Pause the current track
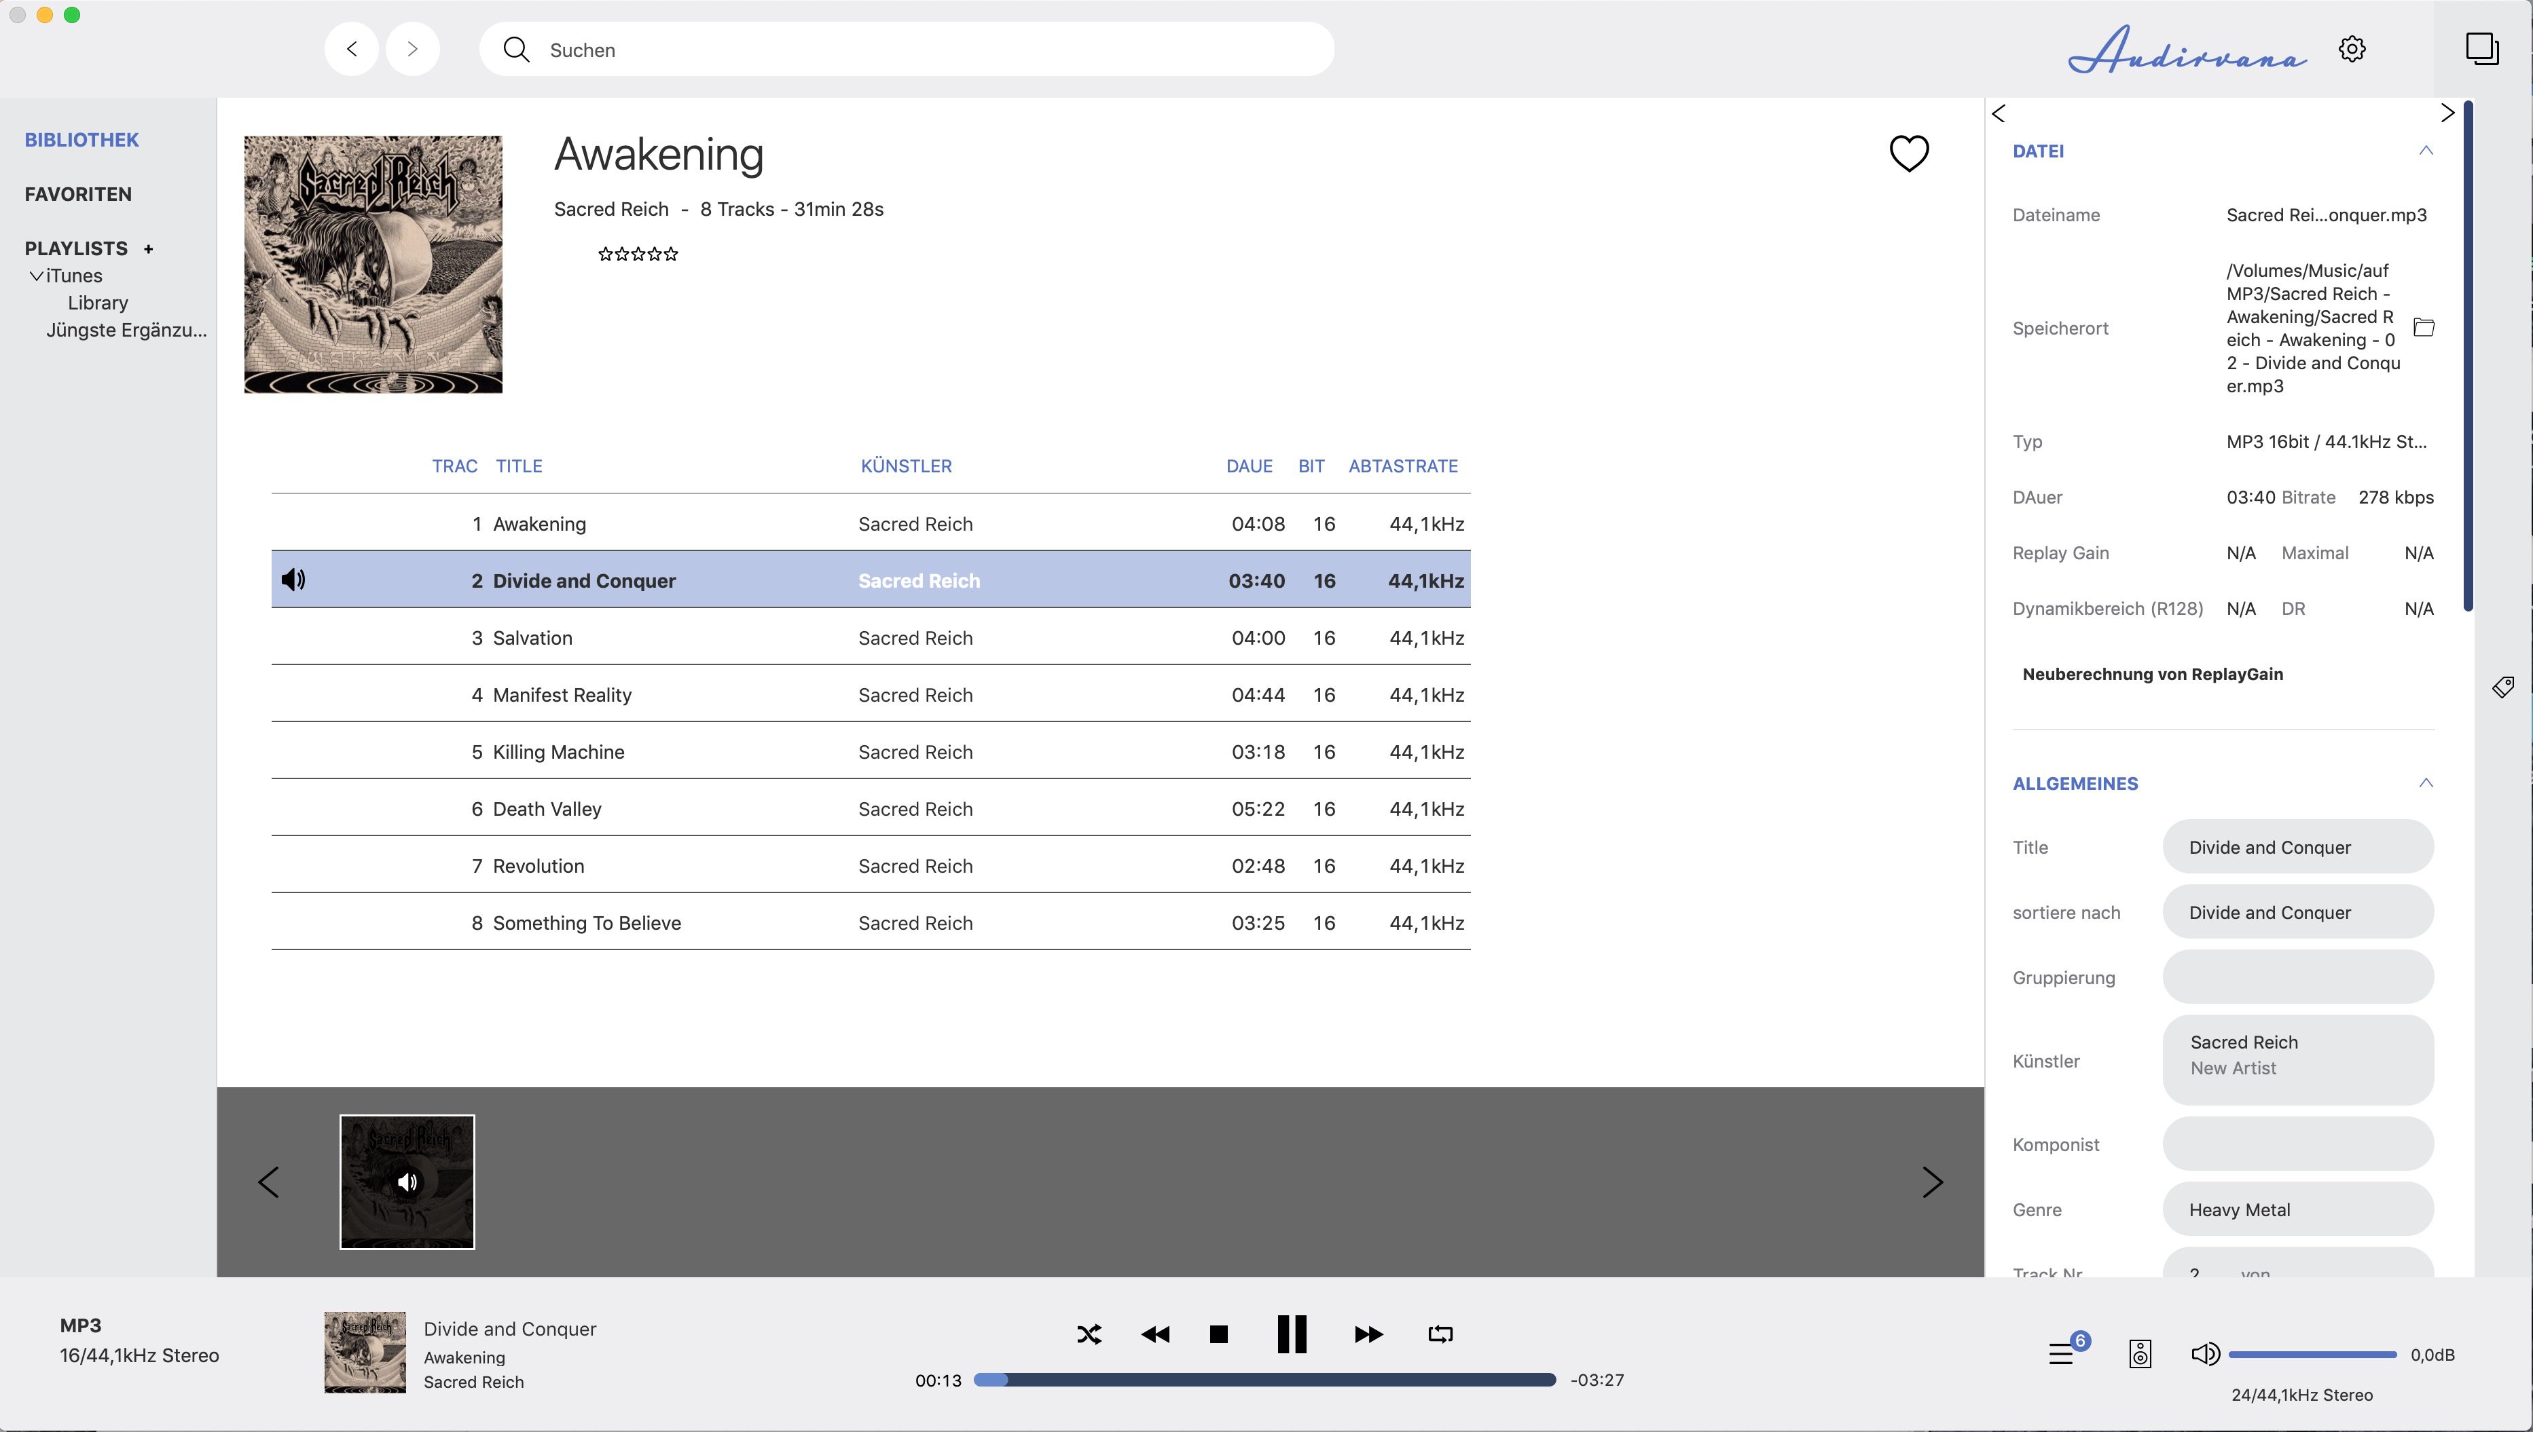The width and height of the screenshot is (2533, 1432). pyautogui.click(x=1291, y=1335)
